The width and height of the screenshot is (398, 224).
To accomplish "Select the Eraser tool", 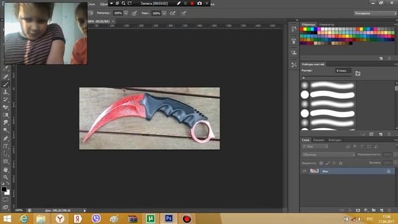I will coord(6,107).
